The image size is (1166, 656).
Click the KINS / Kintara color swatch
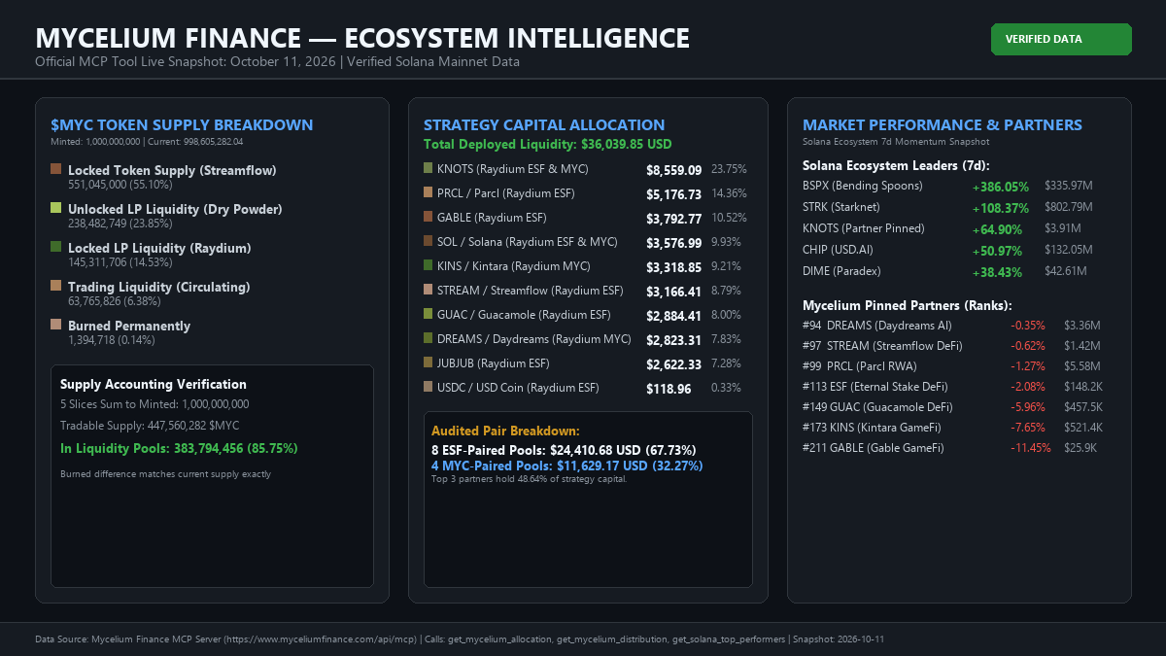(x=429, y=265)
